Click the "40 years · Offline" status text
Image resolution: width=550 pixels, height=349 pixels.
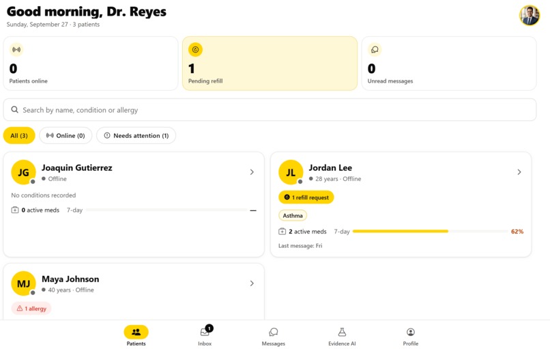[x=71, y=290]
